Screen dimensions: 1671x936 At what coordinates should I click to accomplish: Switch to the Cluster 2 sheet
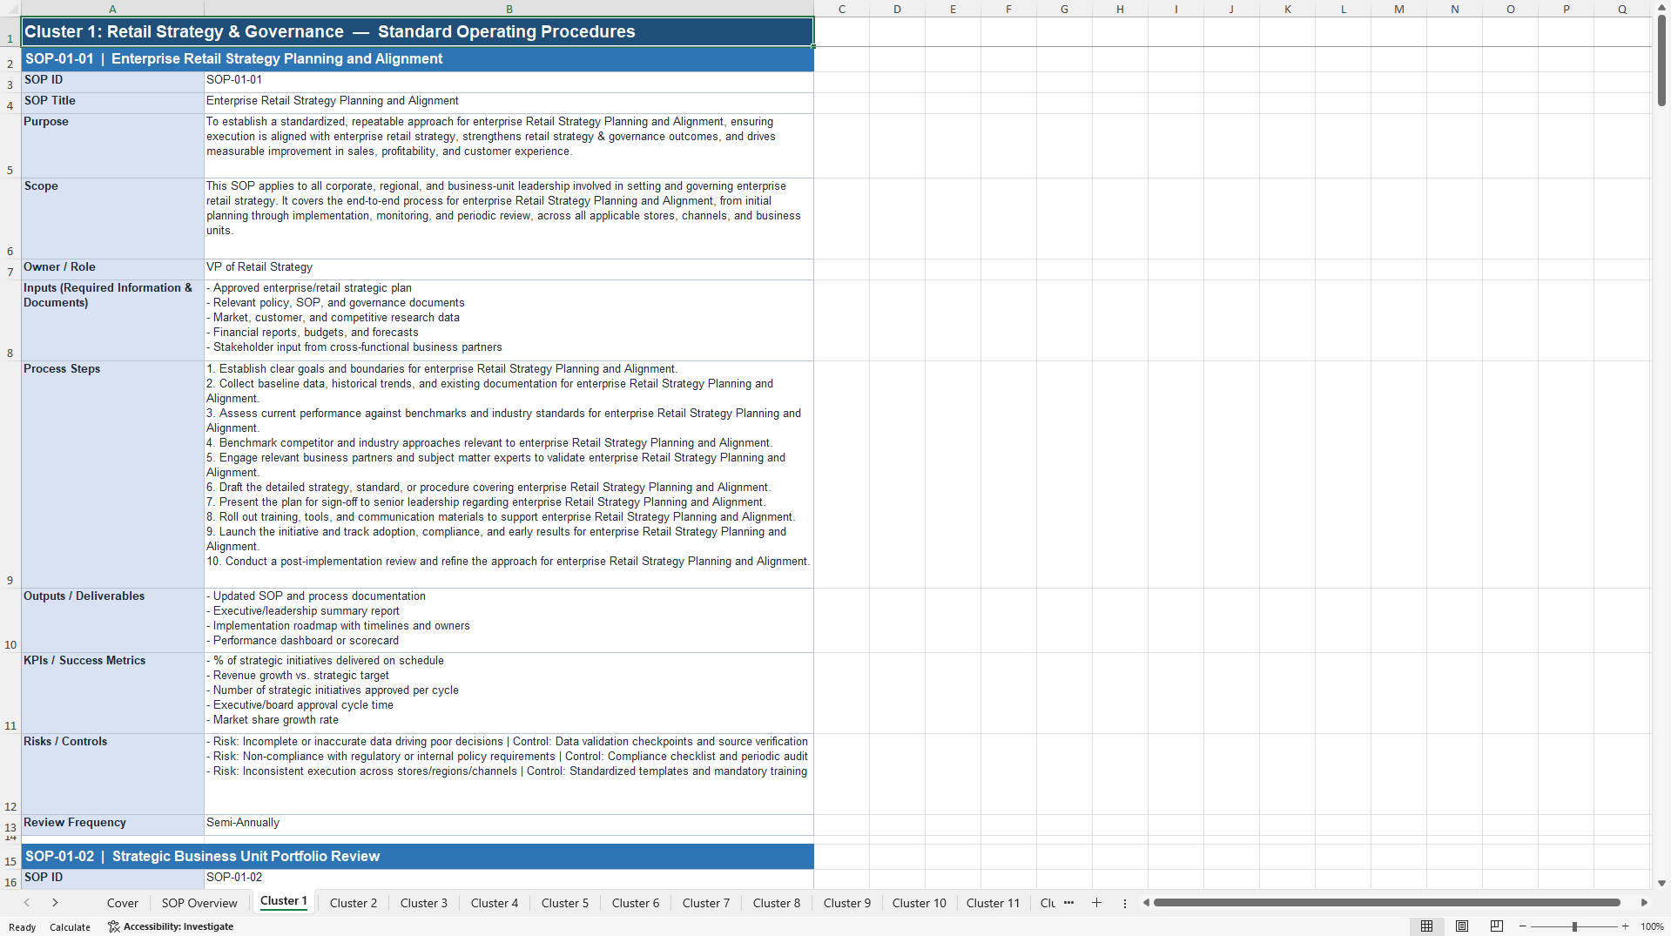354,903
